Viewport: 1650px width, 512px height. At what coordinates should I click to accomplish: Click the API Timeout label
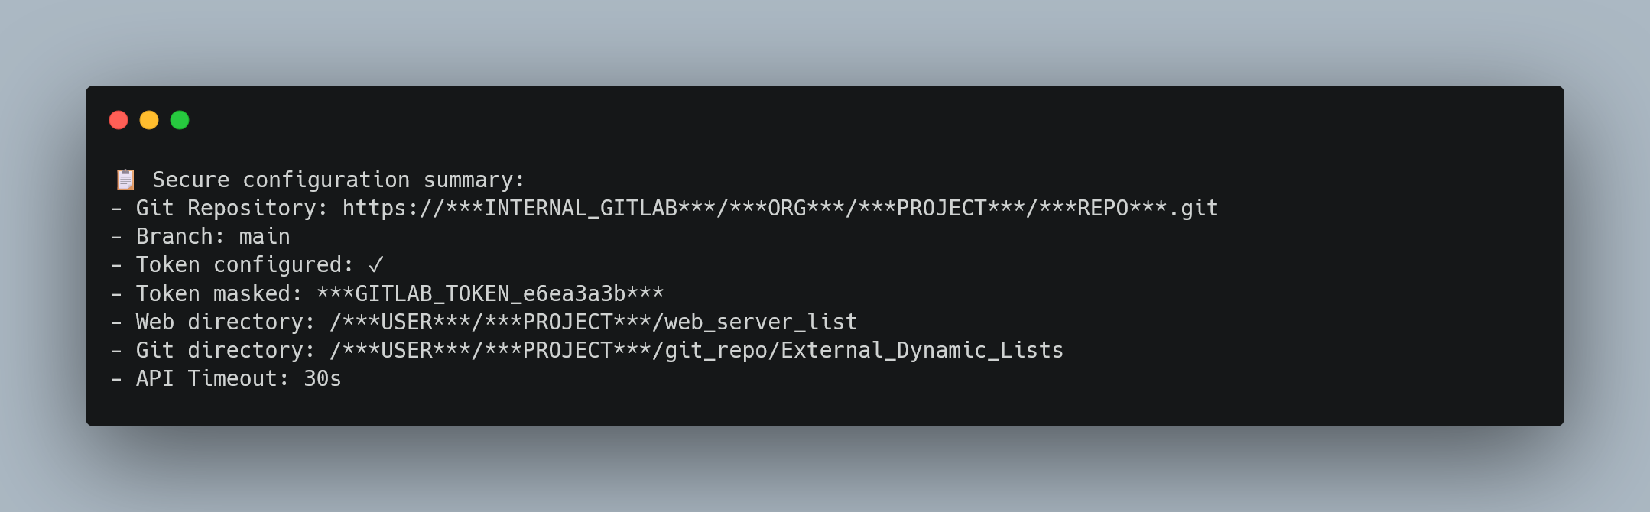(213, 379)
